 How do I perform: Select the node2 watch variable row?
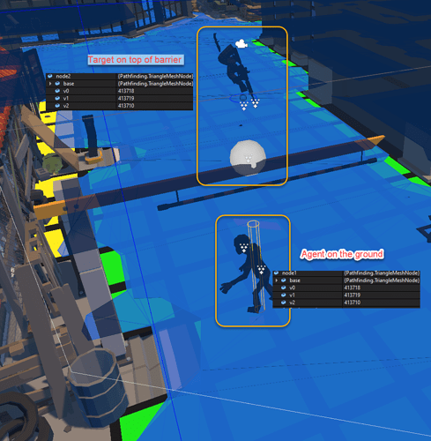120,77
